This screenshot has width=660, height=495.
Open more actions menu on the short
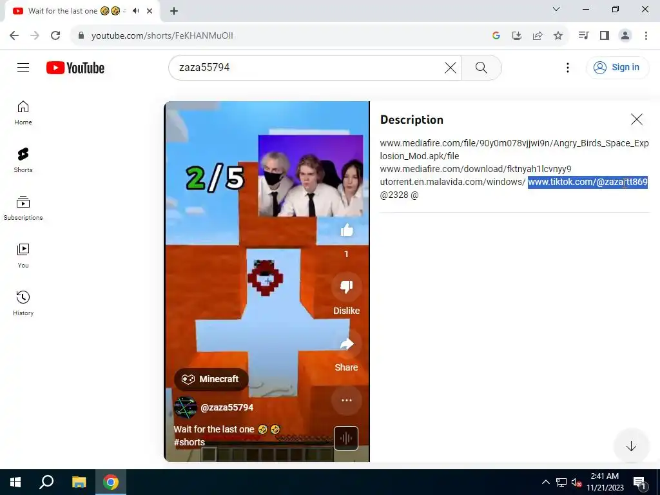[346, 400]
